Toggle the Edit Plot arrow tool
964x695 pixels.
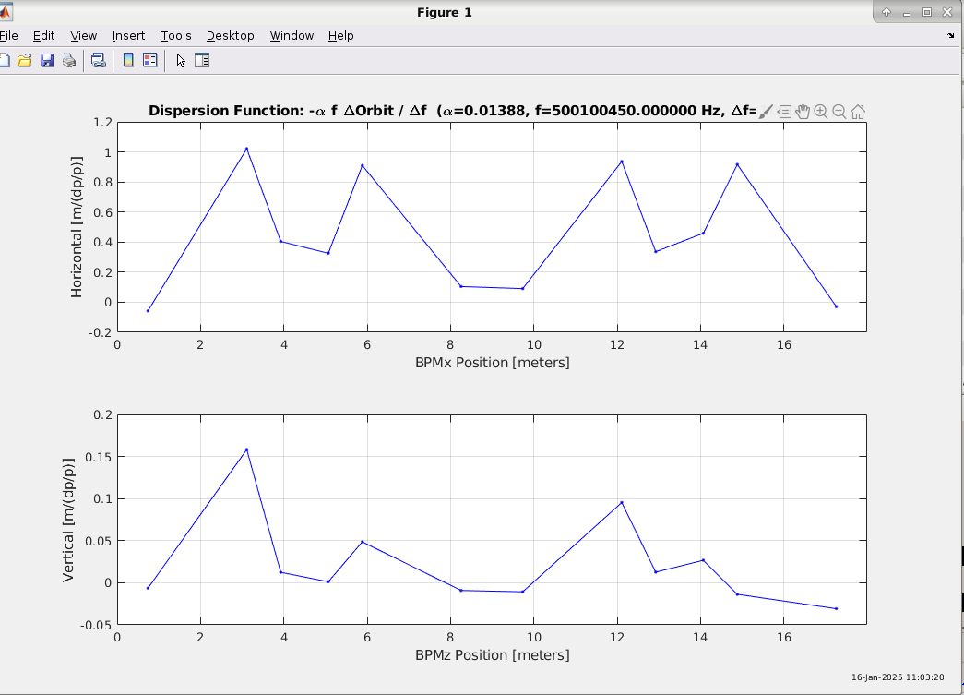tap(181, 61)
